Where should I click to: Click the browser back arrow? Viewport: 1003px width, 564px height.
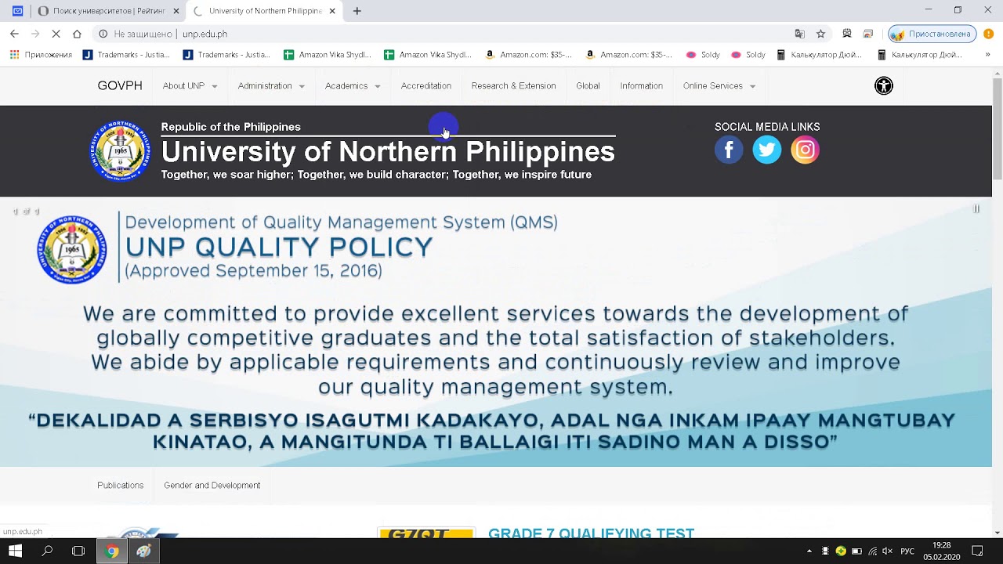14,34
